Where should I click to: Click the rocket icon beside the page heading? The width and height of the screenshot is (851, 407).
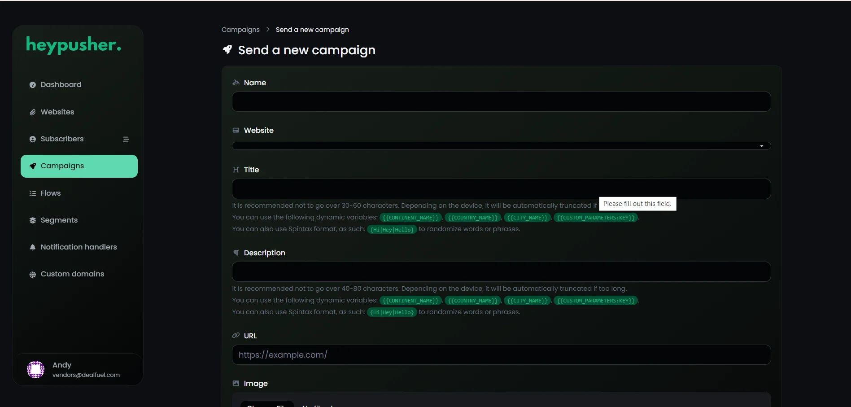(x=227, y=50)
